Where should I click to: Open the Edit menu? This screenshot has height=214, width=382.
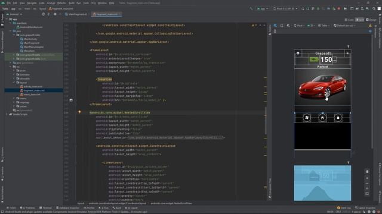pyautogui.click(x=15, y=3)
